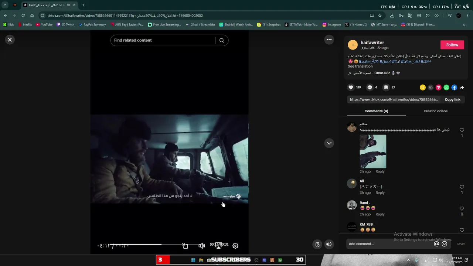This screenshot has height=266, width=473.
Task: Open the Instagram bookmark
Action: point(332,25)
